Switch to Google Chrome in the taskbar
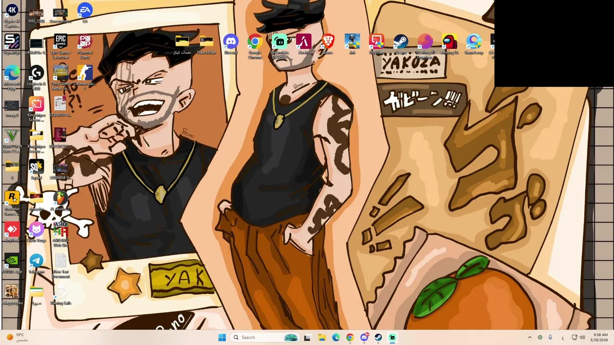 [350, 337]
